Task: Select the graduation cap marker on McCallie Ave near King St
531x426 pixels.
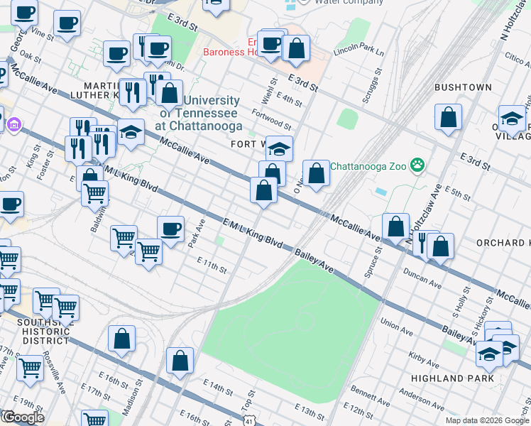Action: click(x=131, y=133)
